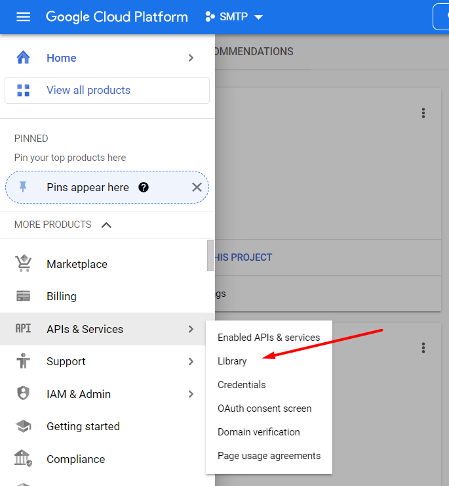Screen dimensions: 449x486
Task: Open the lower card's three-dot options menu
Action: tap(423, 348)
